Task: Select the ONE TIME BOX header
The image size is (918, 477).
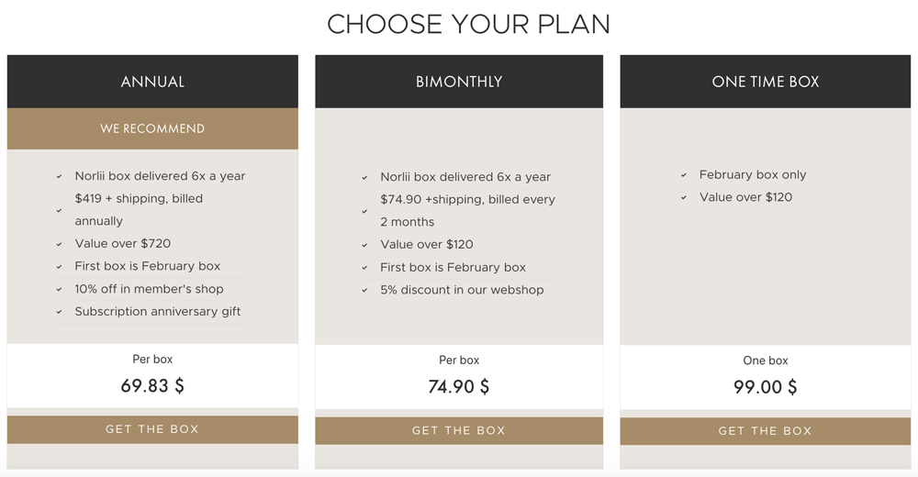Action: 766,82
